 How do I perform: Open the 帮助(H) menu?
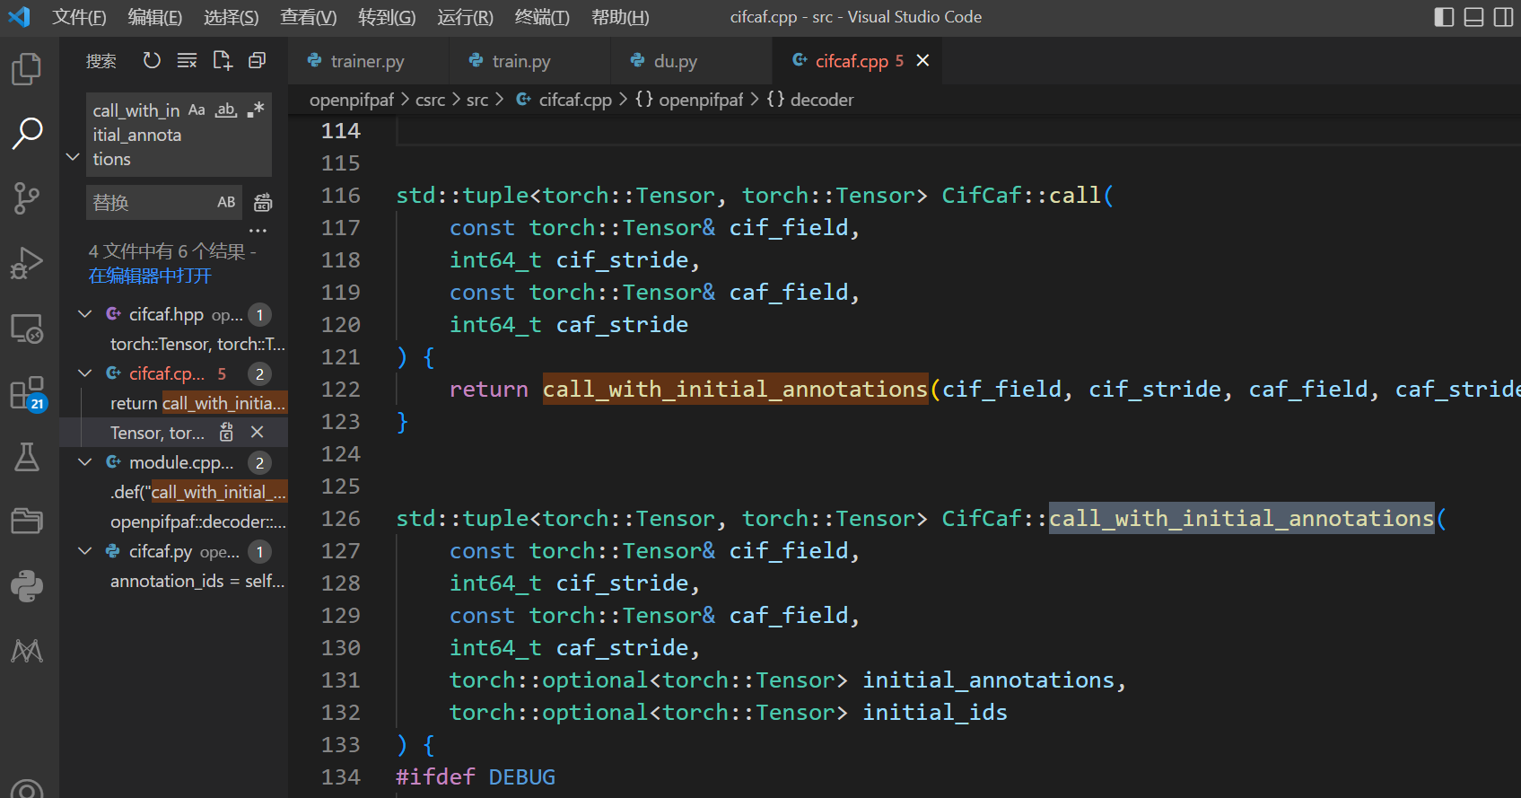coord(620,17)
